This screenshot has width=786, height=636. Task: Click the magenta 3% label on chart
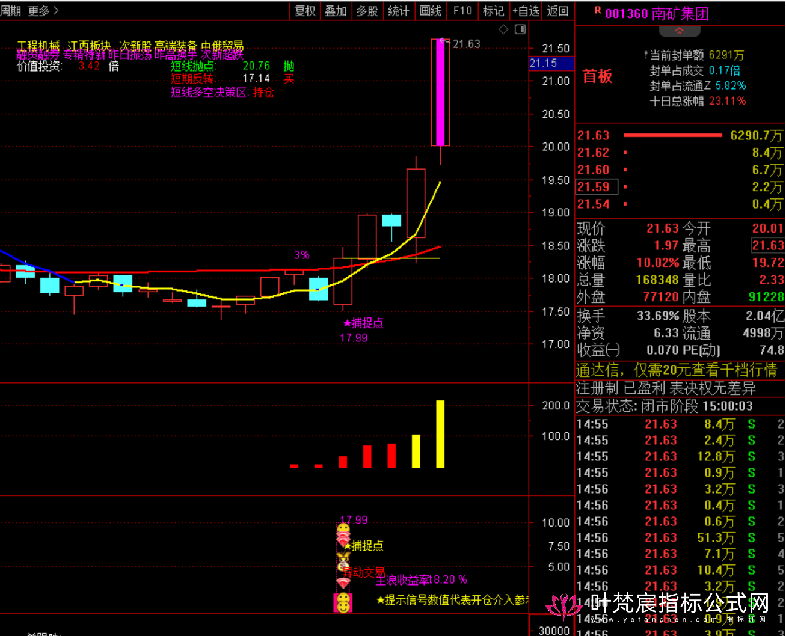point(301,255)
